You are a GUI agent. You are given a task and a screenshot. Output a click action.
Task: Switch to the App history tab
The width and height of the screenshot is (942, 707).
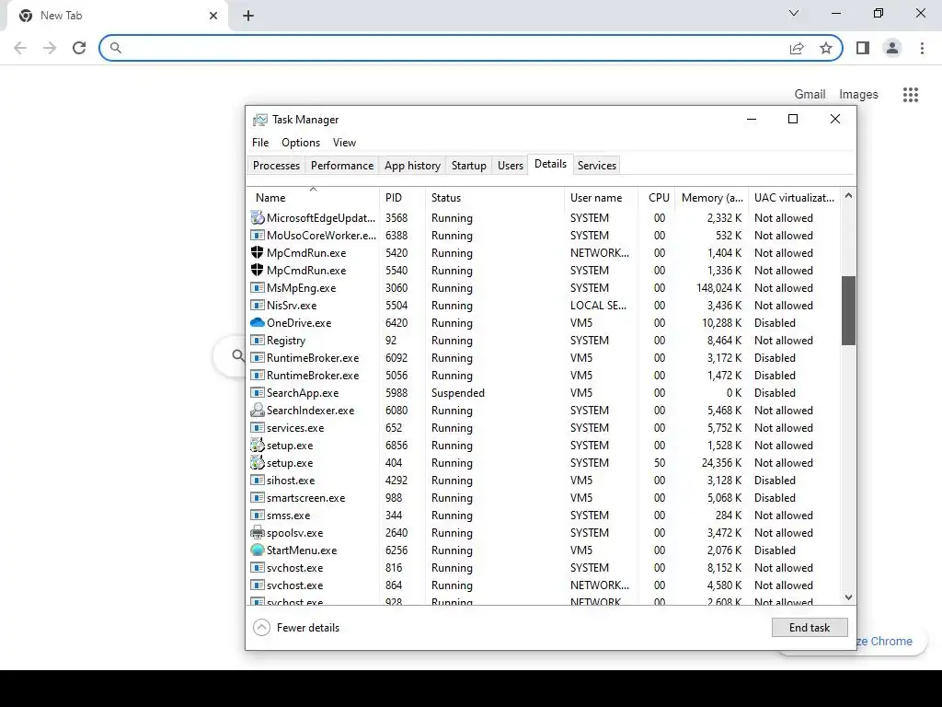[x=412, y=166]
